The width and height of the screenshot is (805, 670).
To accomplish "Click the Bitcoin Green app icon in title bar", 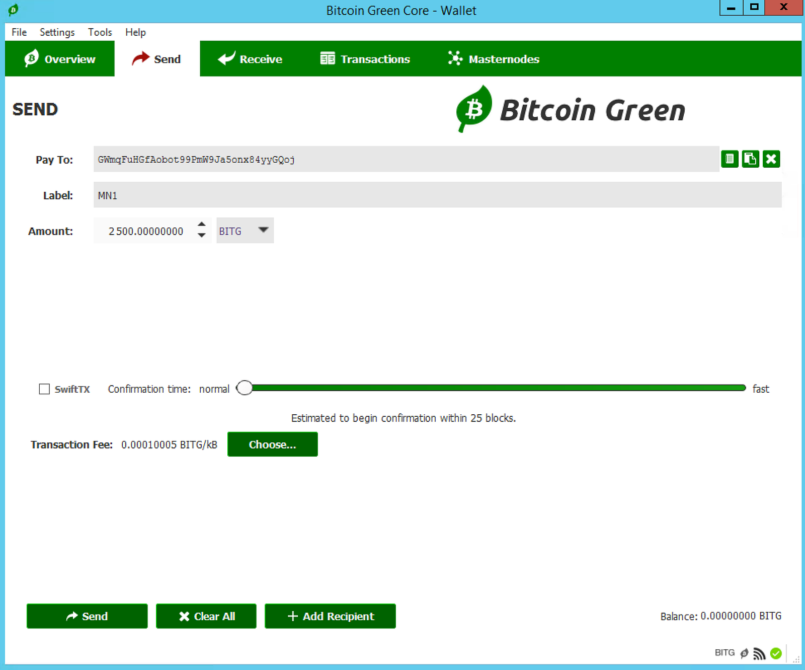I will tap(13, 10).
